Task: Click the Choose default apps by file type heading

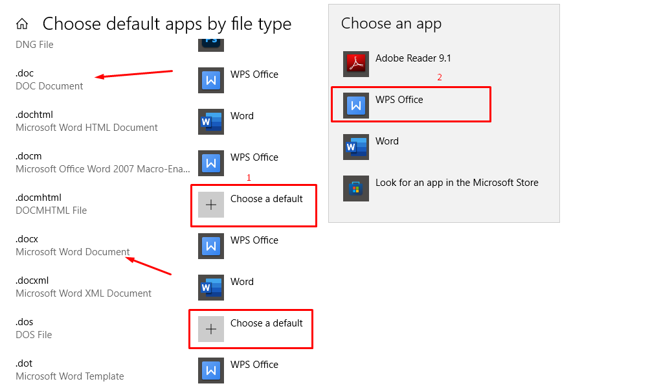Action: [167, 24]
